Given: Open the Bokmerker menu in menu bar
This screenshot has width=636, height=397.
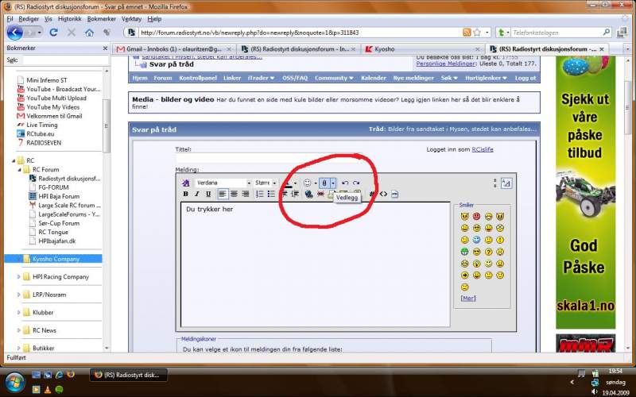Looking at the screenshot, I should (101, 18).
